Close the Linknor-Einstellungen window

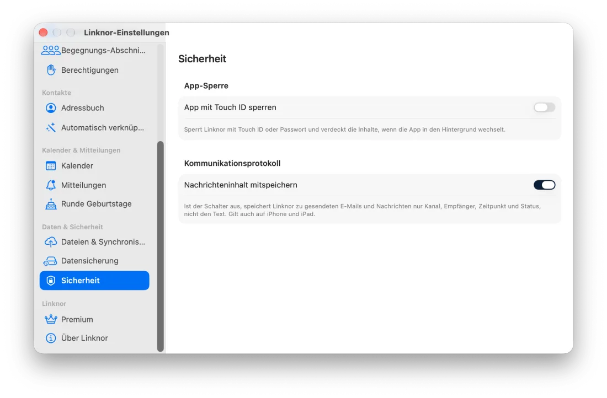[x=44, y=33]
